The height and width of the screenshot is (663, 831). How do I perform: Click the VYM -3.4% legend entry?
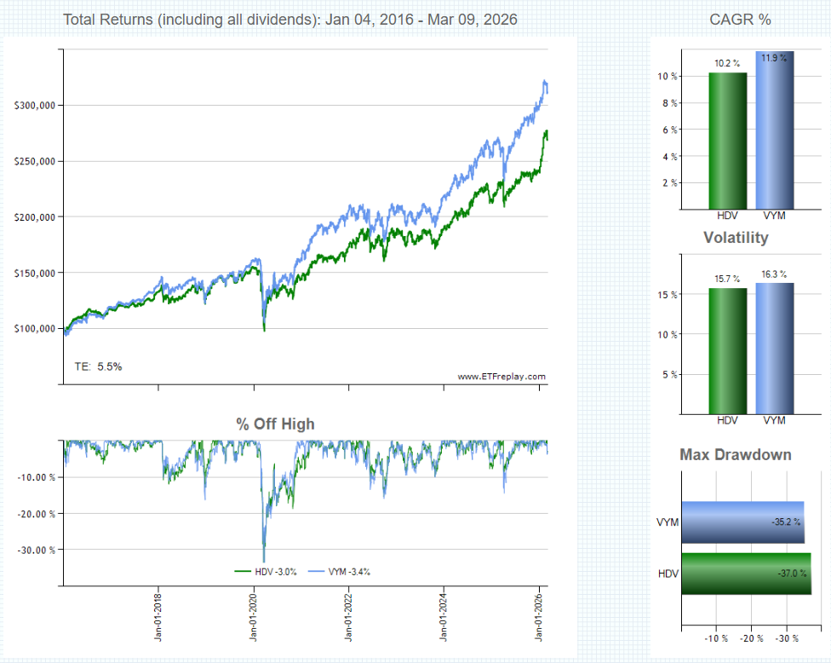338,572
